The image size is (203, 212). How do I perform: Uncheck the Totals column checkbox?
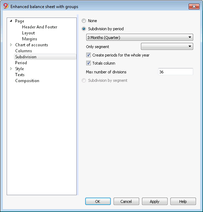click(x=88, y=63)
